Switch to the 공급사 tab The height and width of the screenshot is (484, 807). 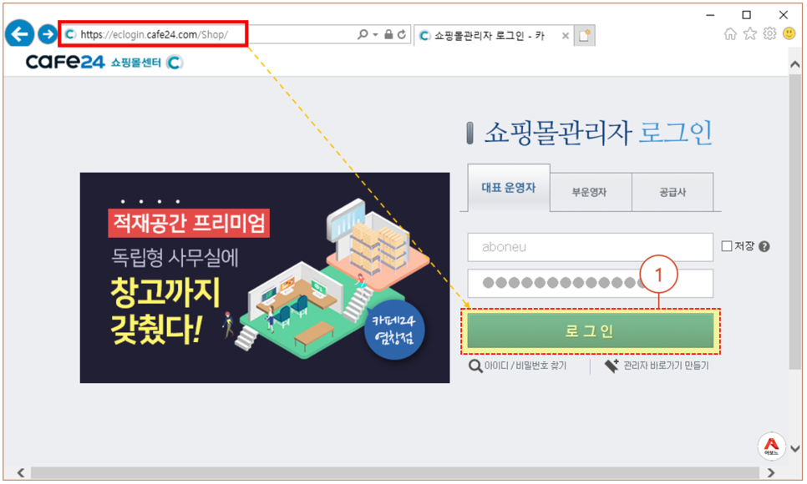click(672, 192)
